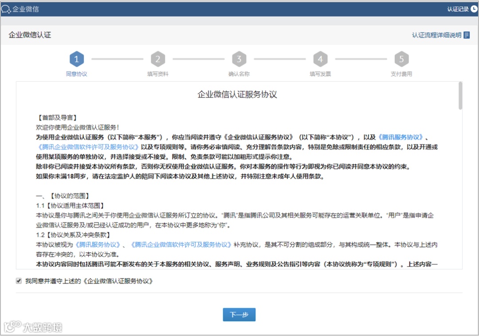Select step 2 hexagon 填写资料
Screen dimensions: 479x336
click(x=157, y=59)
